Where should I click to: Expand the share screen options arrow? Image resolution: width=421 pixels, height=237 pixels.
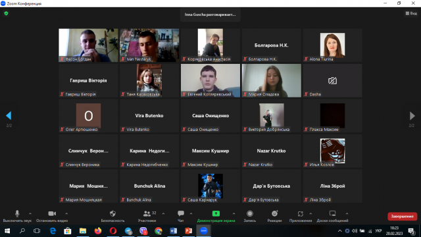click(234, 213)
